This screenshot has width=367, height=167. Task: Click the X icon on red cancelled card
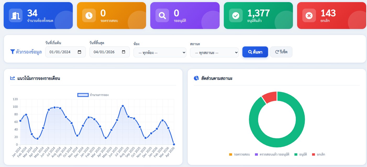click(309, 16)
